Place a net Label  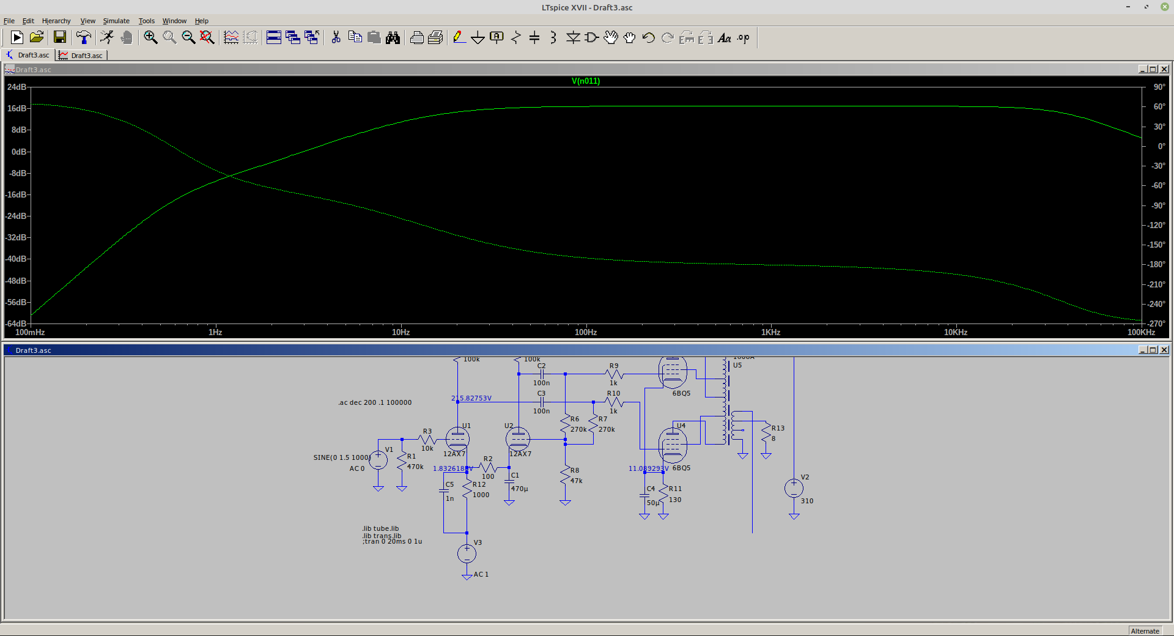click(x=497, y=38)
